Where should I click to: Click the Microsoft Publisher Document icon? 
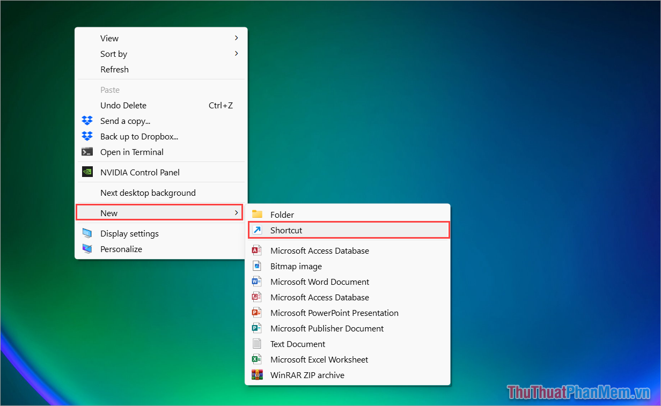[256, 328]
